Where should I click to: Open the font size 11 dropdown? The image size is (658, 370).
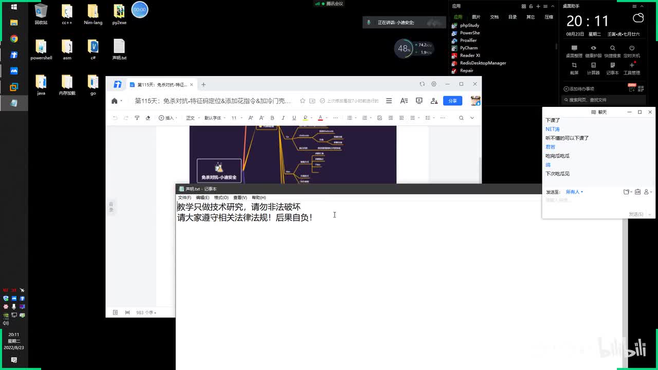tap(236, 118)
